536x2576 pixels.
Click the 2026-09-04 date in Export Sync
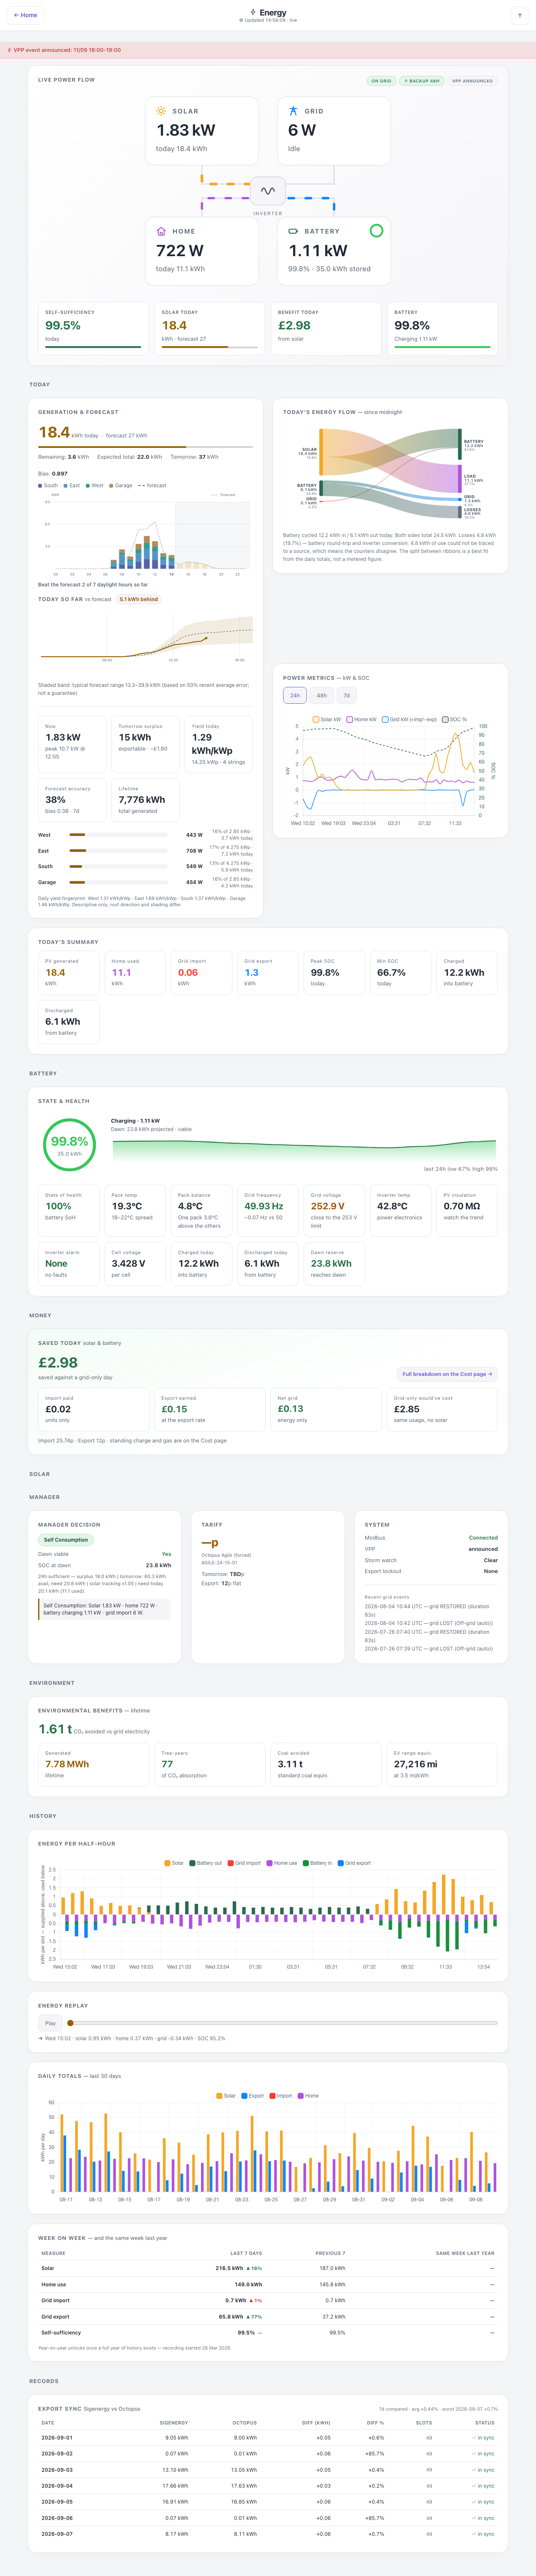(57, 2485)
